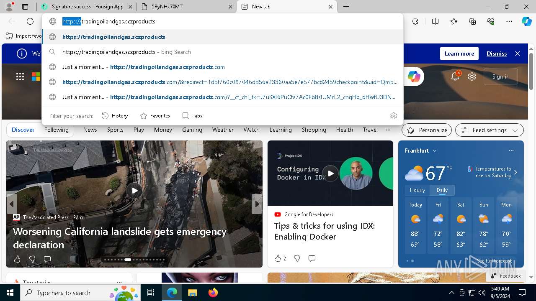536x301 pixels.
Task: Open the MSN page settings gear
Action: tap(472, 77)
